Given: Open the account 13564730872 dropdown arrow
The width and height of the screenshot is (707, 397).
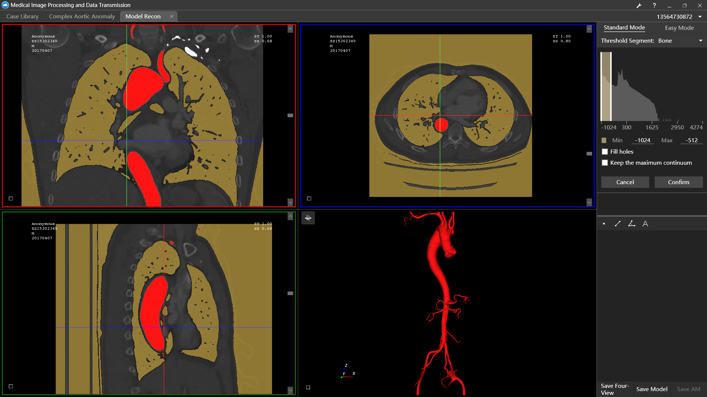Looking at the screenshot, I should (x=700, y=17).
